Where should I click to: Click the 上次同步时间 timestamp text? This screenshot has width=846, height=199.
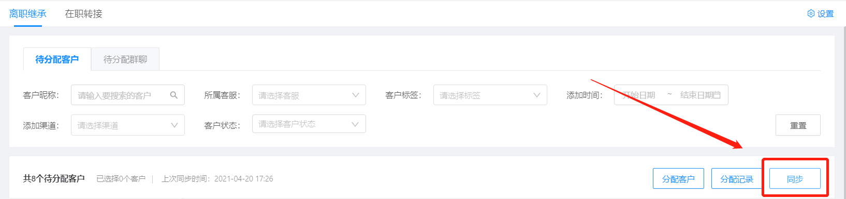click(x=217, y=179)
